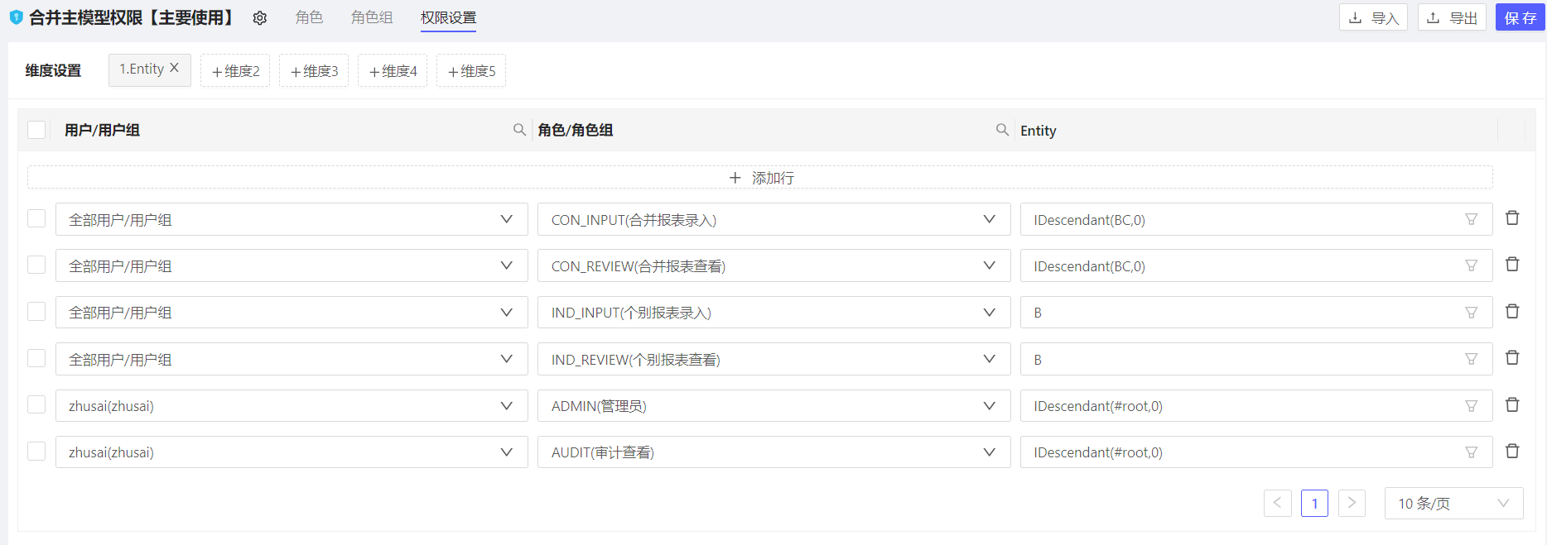Check the checkbox for the CON_REVIEW row
Image resolution: width=1547 pixels, height=545 pixels.
[x=36, y=265]
